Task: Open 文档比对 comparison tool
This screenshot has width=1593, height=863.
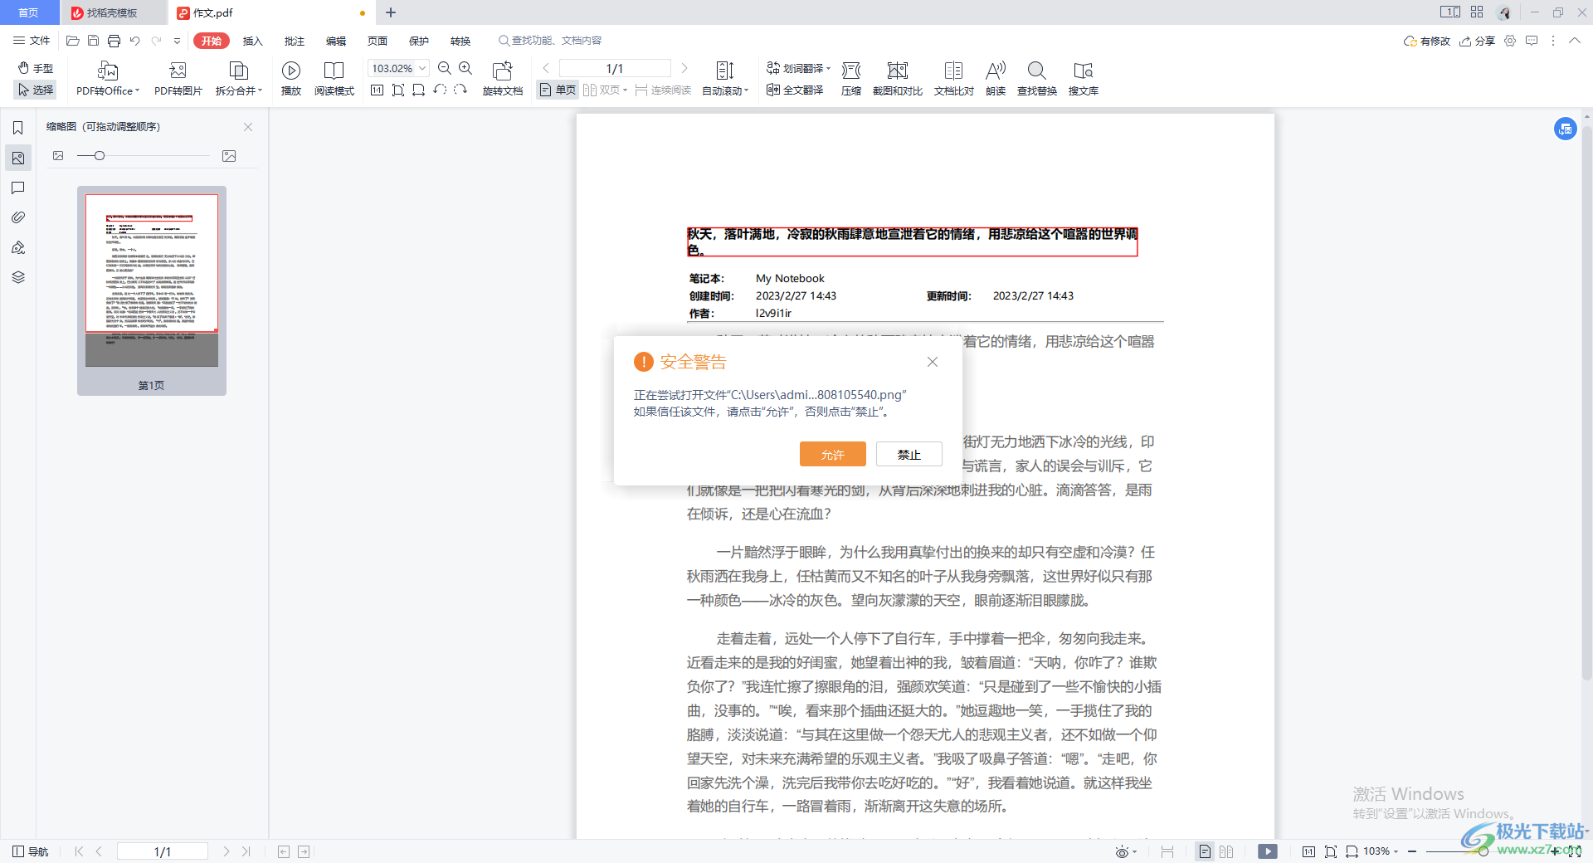Action: point(954,79)
